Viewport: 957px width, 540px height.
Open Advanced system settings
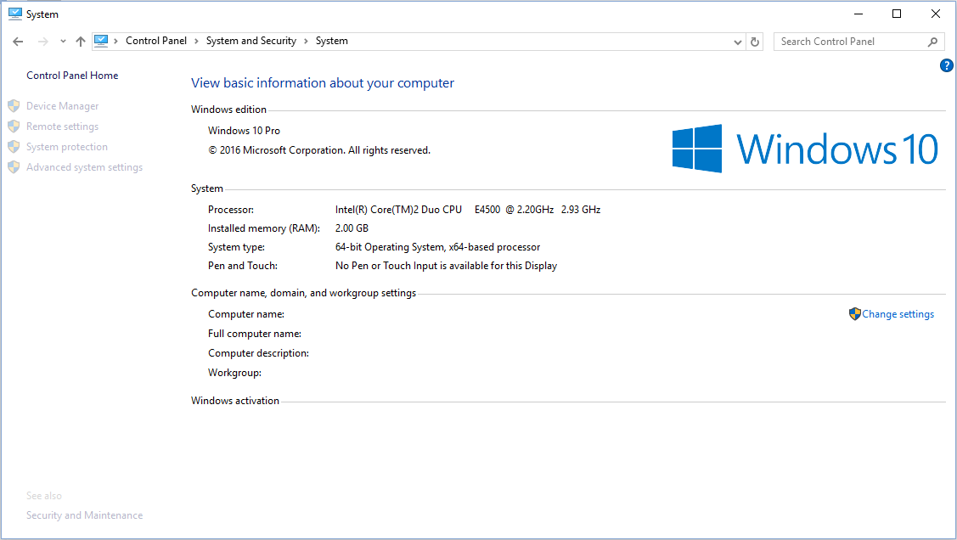(84, 167)
